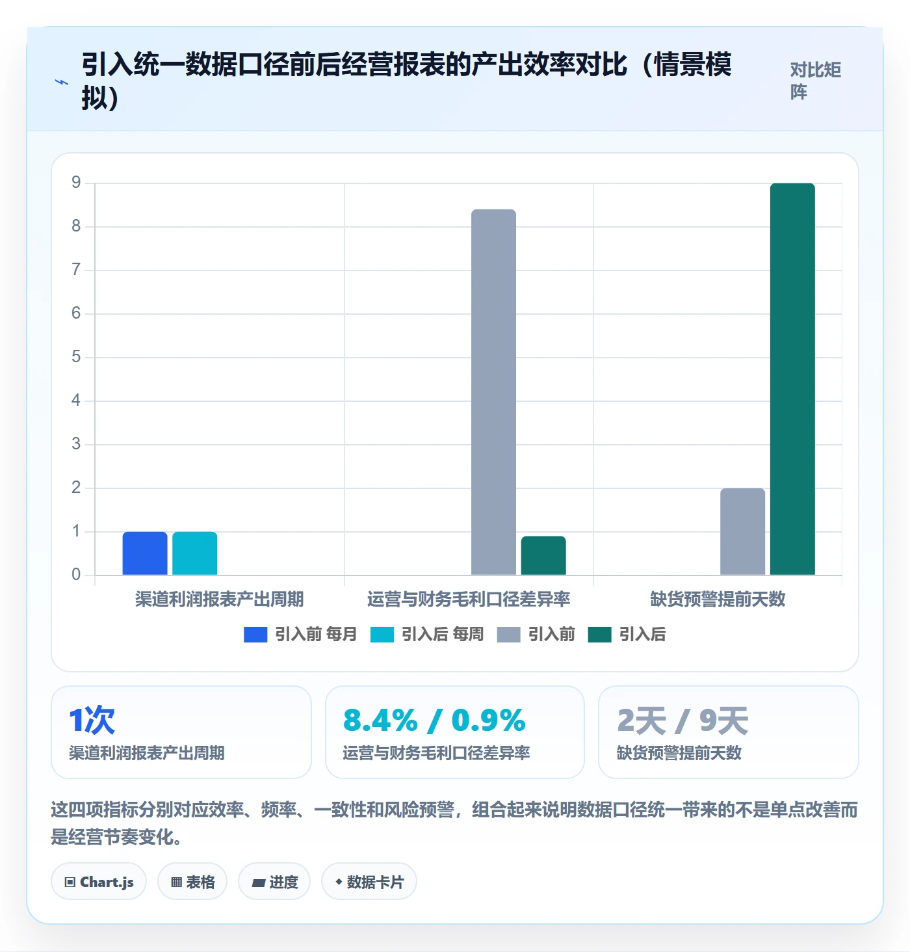The width and height of the screenshot is (910, 952).
Task: Click the 8.4% / 0.9% stat value
Action: pos(434,721)
